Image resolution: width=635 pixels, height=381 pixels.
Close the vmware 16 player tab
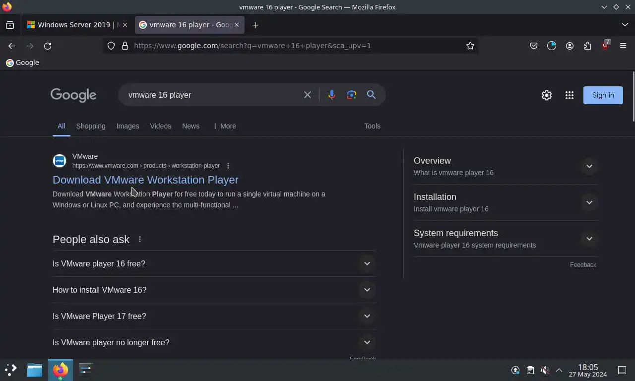click(237, 25)
